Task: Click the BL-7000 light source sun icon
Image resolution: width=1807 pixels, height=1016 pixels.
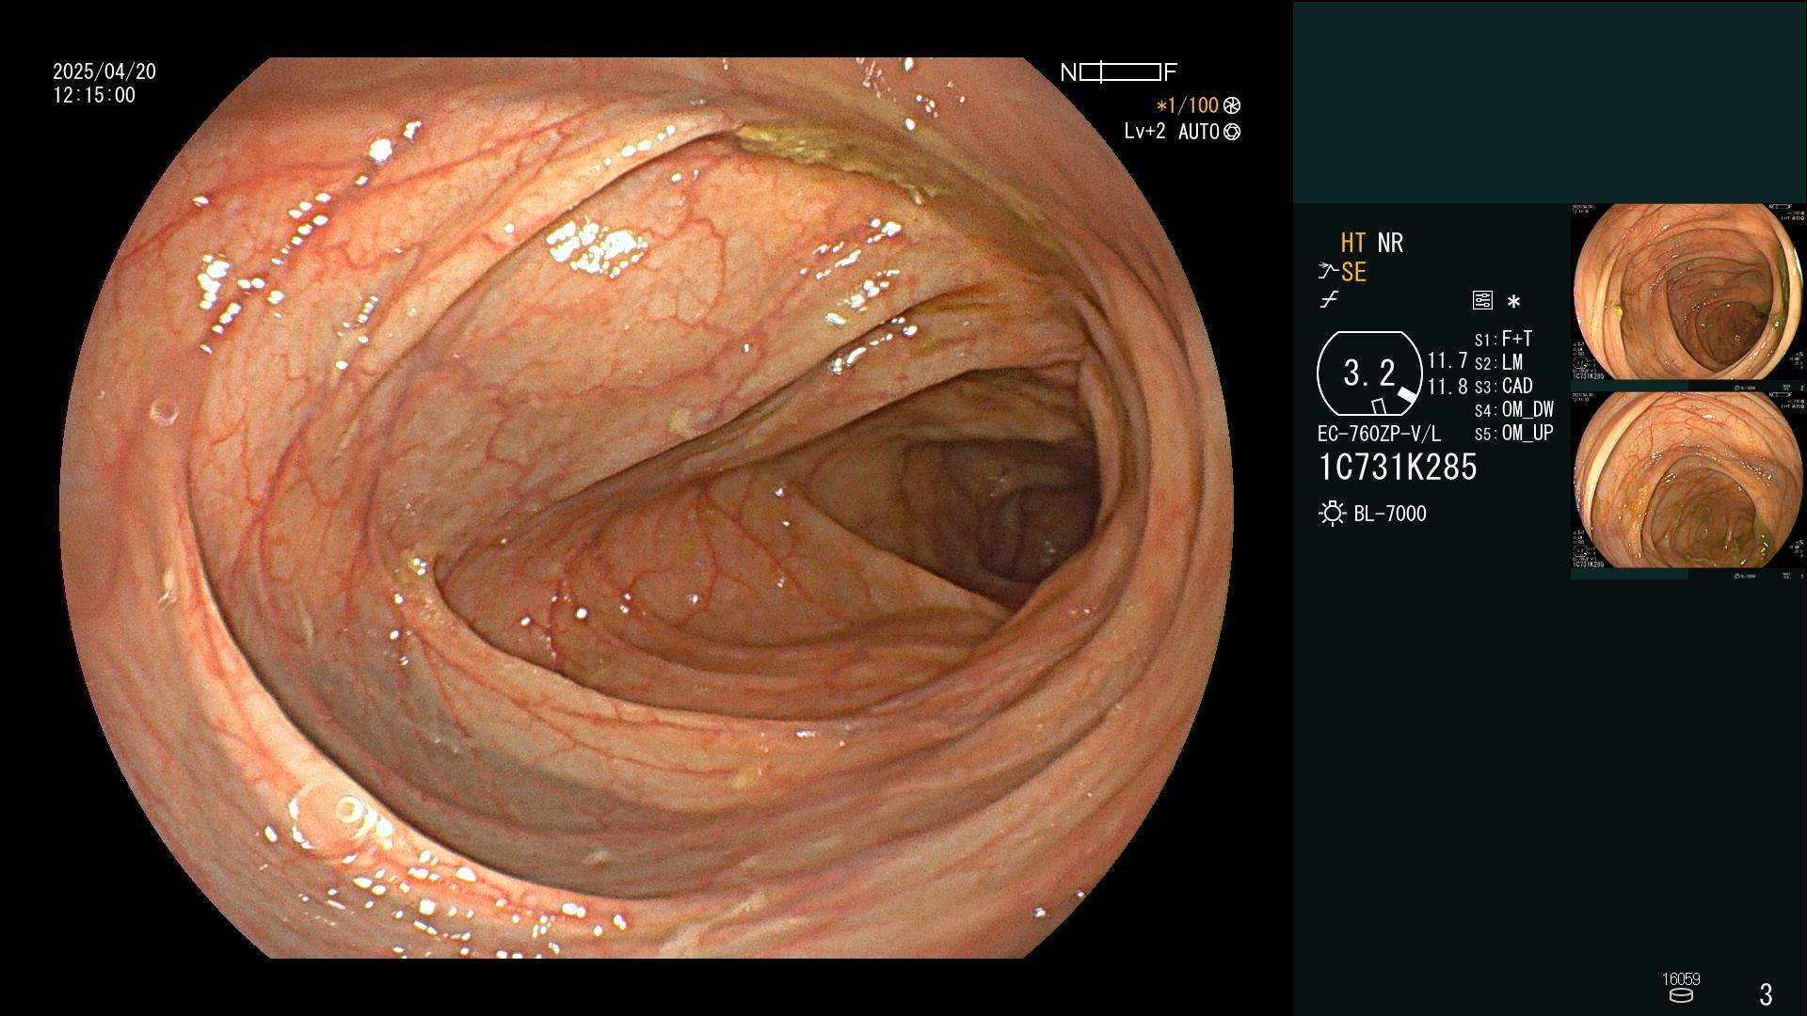Action: (1332, 514)
